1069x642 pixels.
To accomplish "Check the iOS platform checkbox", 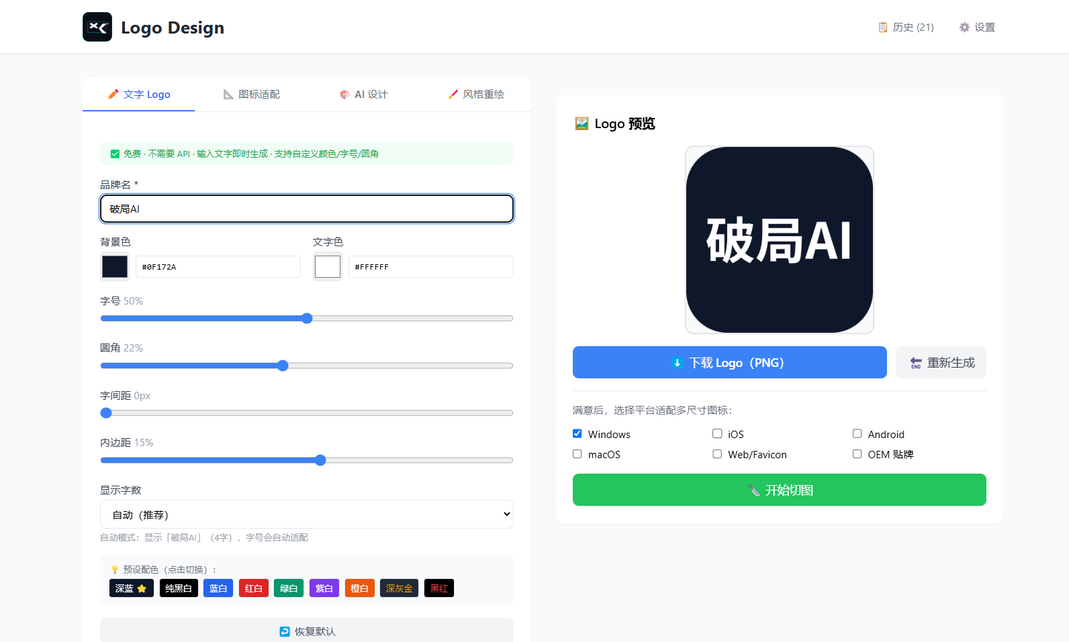I will 717,434.
